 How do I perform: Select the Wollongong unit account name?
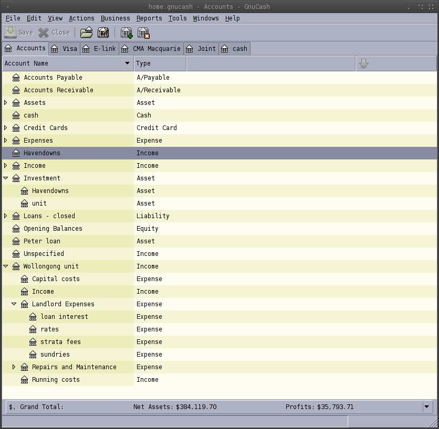(51, 266)
